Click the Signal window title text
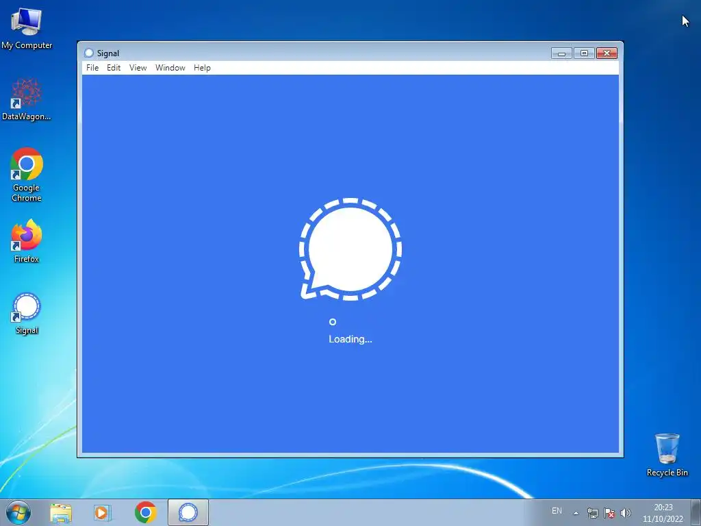Viewport: 701px width, 526px height. point(108,53)
